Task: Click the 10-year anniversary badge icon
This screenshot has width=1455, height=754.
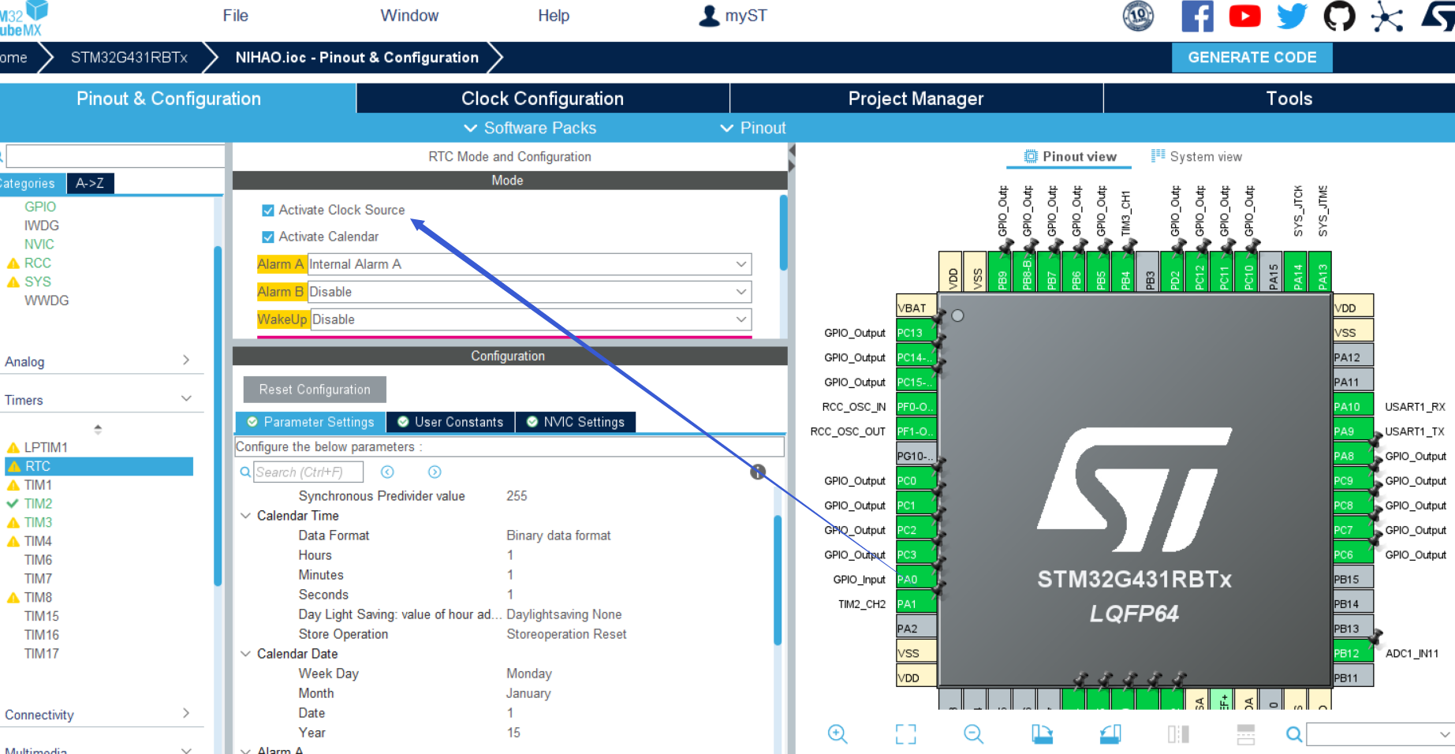Action: click(x=1138, y=17)
